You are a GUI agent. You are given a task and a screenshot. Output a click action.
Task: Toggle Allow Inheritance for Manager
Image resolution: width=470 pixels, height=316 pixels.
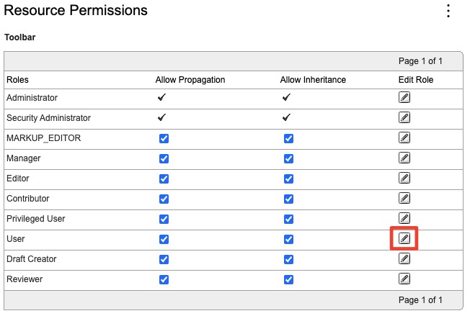(288, 158)
